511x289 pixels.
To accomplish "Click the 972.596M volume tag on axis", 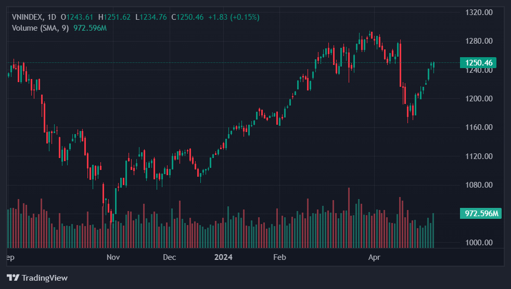I will coord(481,214).
